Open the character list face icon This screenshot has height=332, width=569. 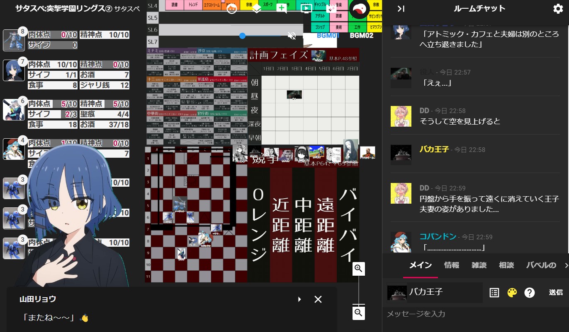click(232, 8)
